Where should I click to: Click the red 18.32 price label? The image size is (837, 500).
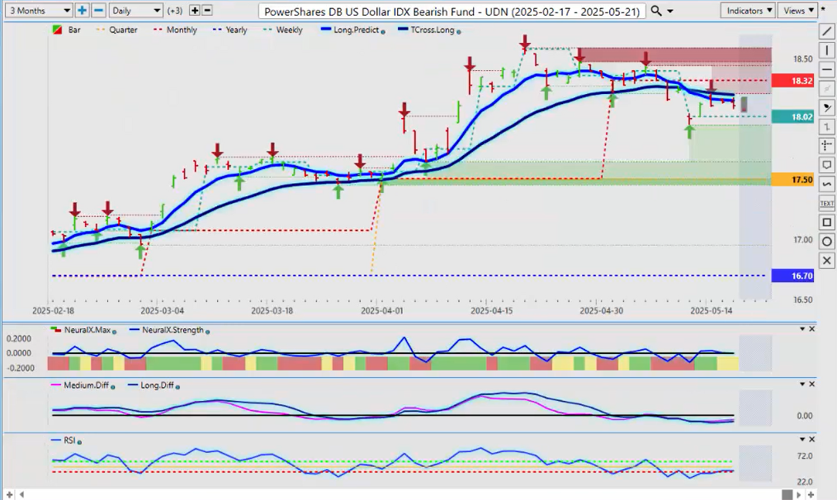tap(792, 81)
